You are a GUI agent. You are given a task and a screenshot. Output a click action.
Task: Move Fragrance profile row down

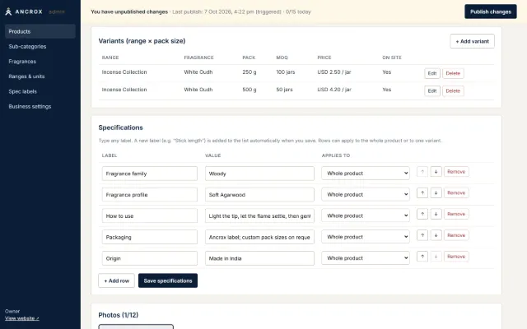[436, 192]
